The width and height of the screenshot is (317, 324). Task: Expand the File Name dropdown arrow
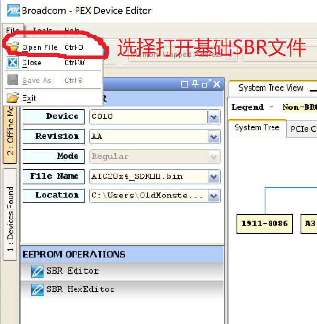[x=214, y=177]
